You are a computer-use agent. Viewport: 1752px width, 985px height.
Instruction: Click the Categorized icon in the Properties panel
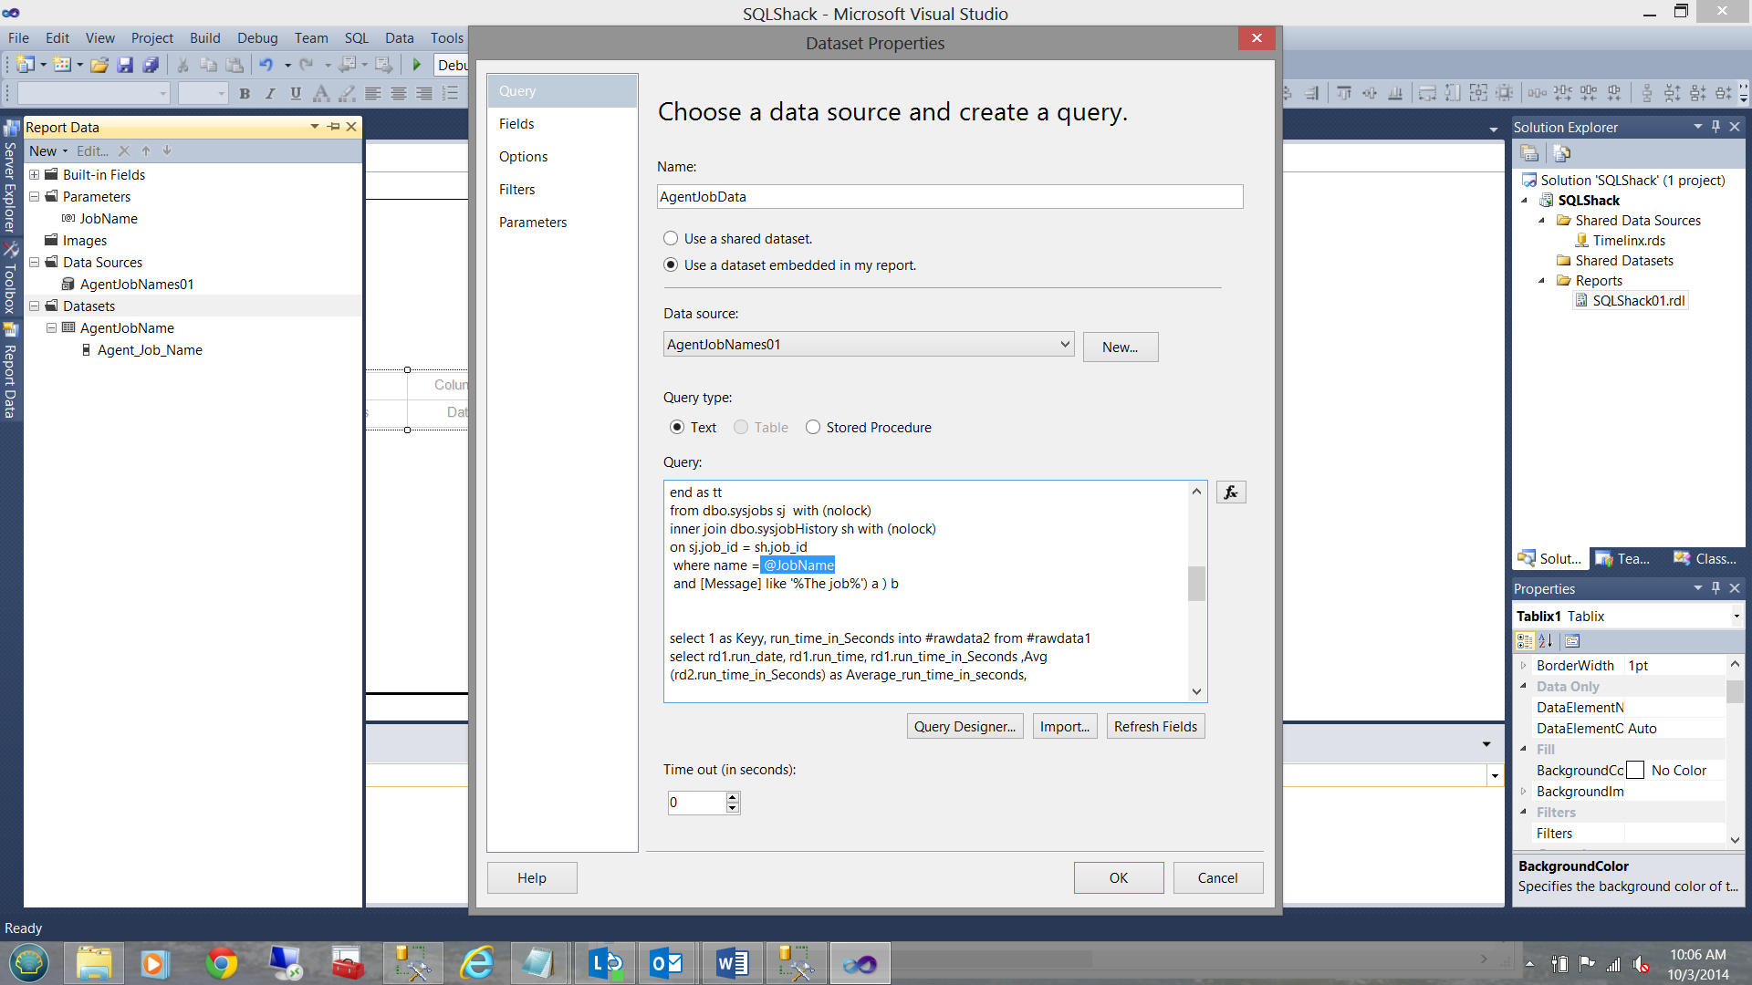coord(1525,641)
